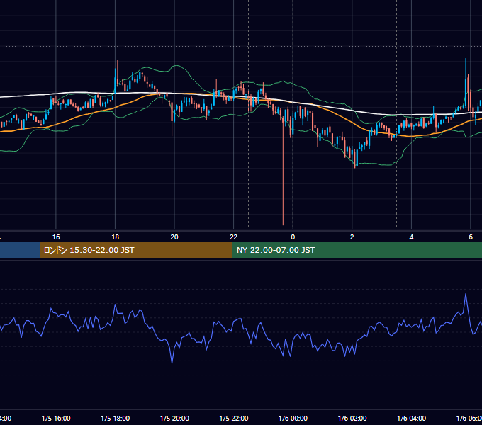Image resolution: width=482 pixels, height=425 pixels.
Task: Click the 20 hour label on price chart
Action: tap(174, 237)
